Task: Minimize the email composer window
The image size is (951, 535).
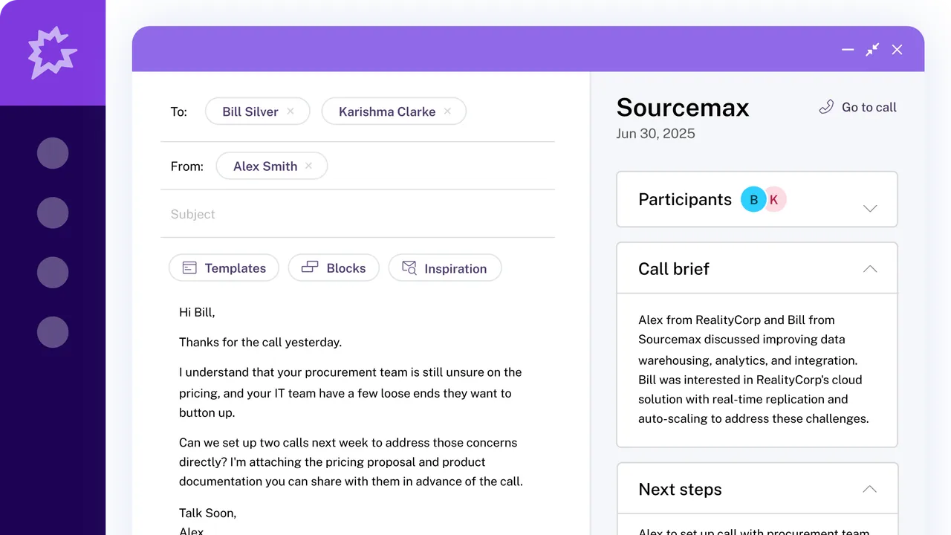Action: tap(848, 50)
